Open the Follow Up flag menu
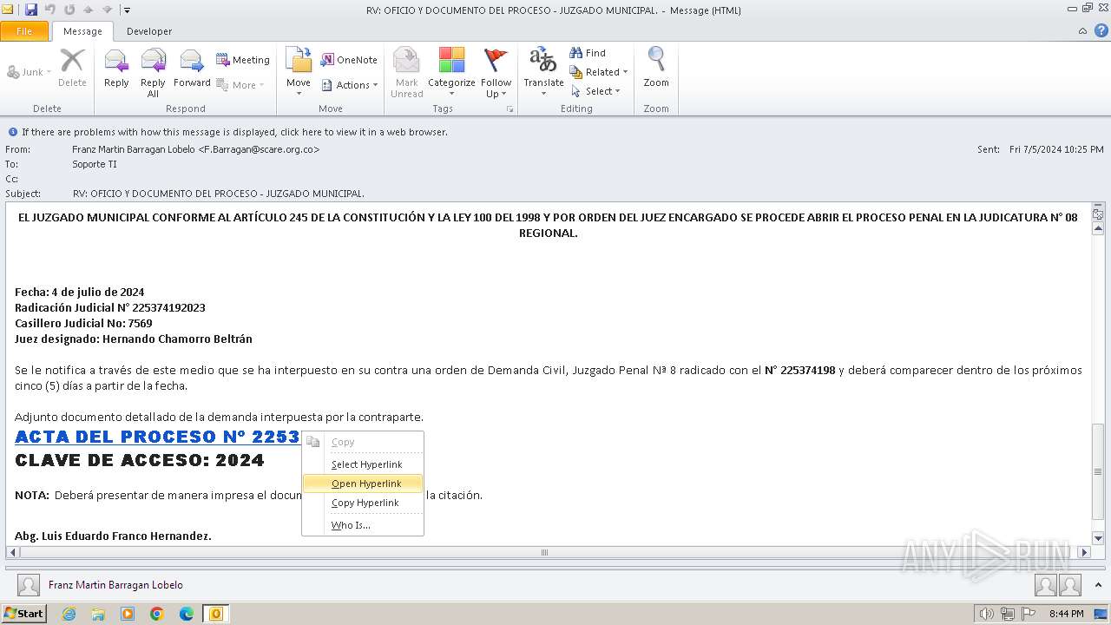The height and width of the screenshot is (625, 1111). (x=496, y=73)
